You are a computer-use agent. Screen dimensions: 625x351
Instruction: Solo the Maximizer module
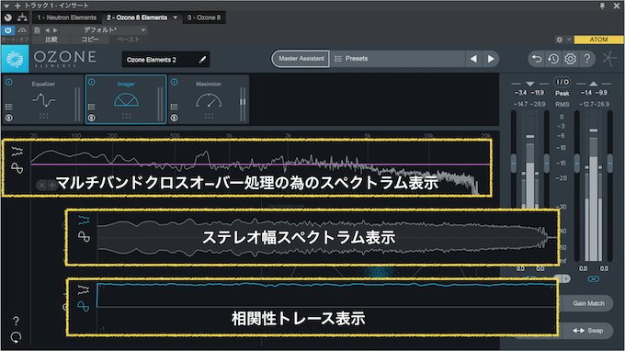point(175,118)
